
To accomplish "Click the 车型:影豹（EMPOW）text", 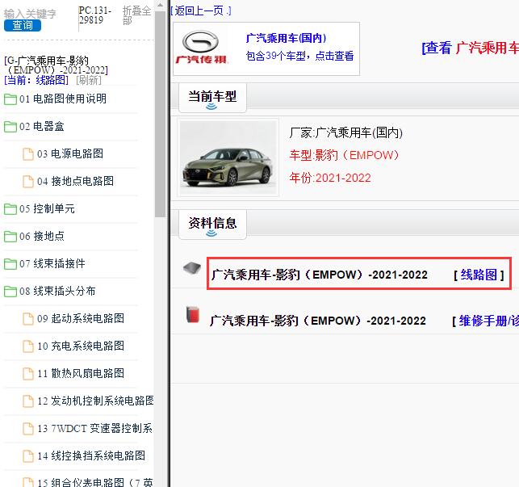I will click(344, 155).
